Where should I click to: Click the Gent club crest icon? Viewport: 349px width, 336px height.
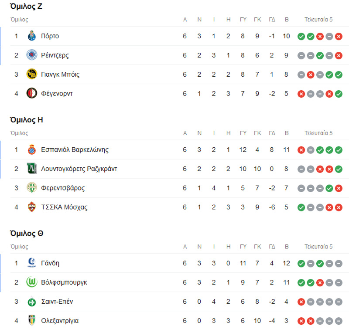[x=31, y=263]
